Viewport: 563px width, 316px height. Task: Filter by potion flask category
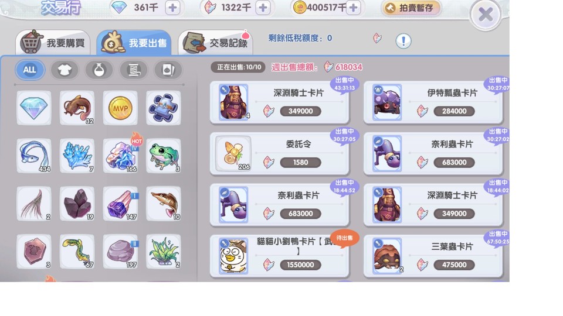click(99, 70)
